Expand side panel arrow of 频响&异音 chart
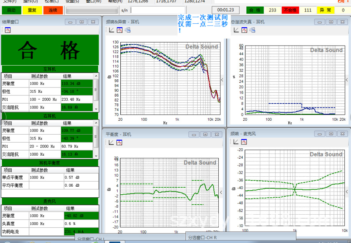The height and width of the screenshot is (243, 351). point(222,80)
